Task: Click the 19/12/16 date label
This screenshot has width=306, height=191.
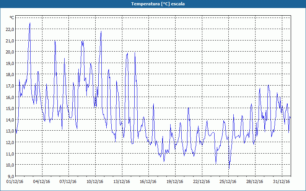Action: click(x=175, y=182)
